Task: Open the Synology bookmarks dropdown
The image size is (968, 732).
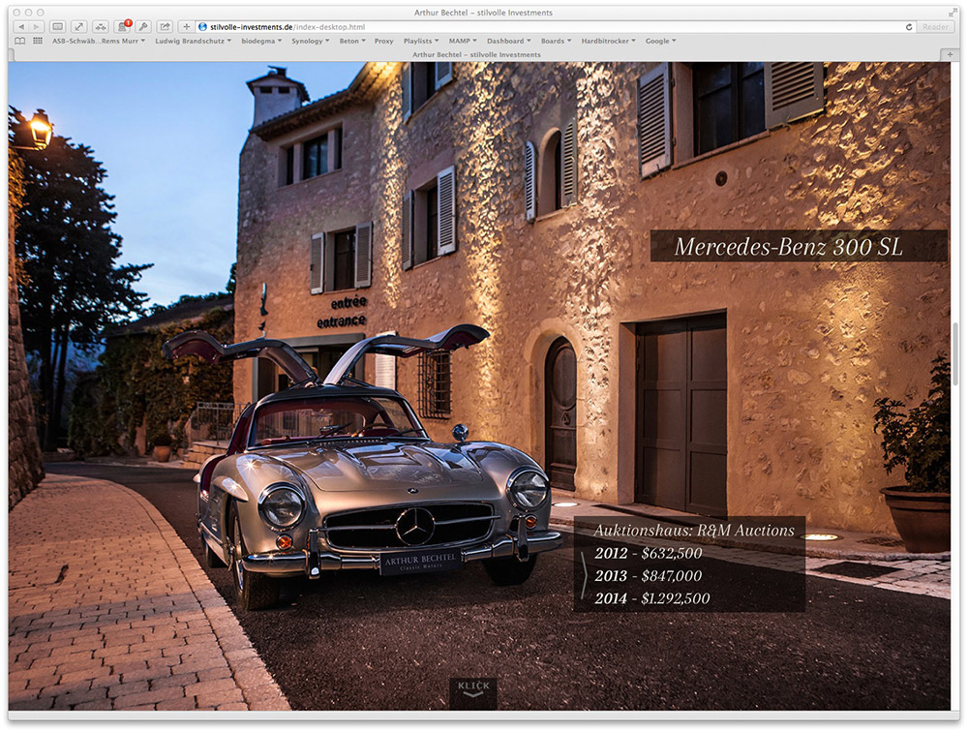Action: [x=310, y=41]
